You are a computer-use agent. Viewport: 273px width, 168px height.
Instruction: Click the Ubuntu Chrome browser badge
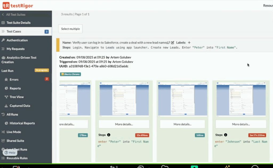click(x=70, y=74)
